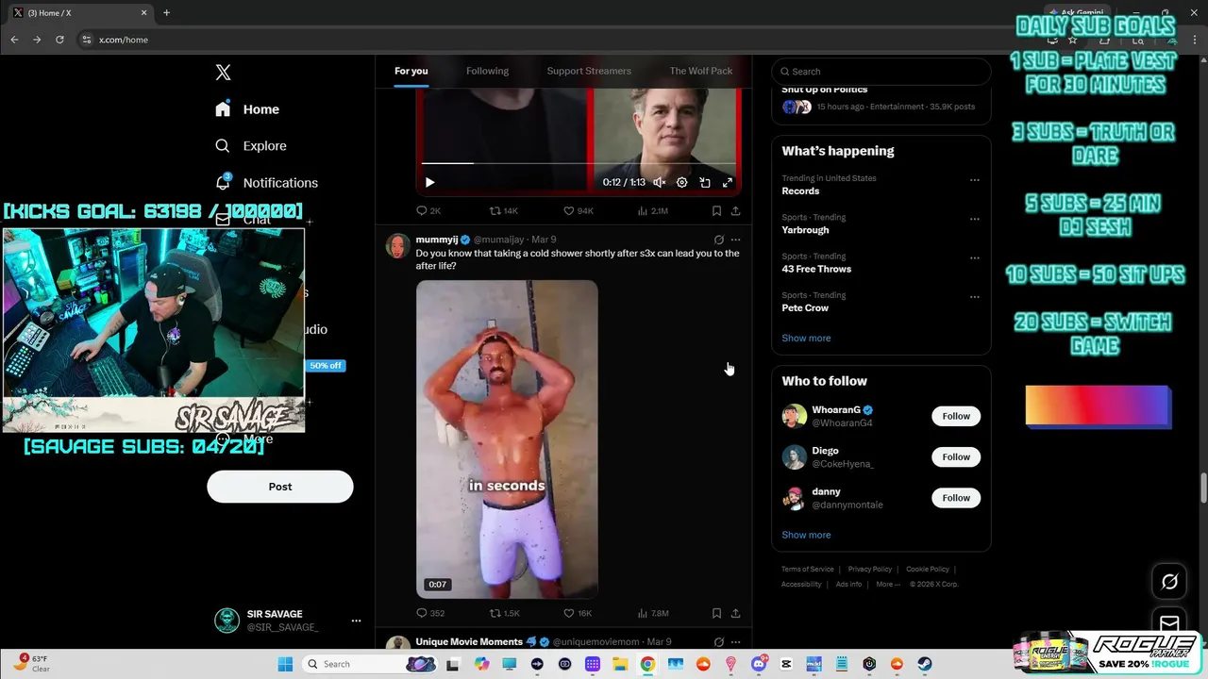Repost the post with 14K reposts
The height and width of the screenshot is (679, 1208).
(503, 211)
